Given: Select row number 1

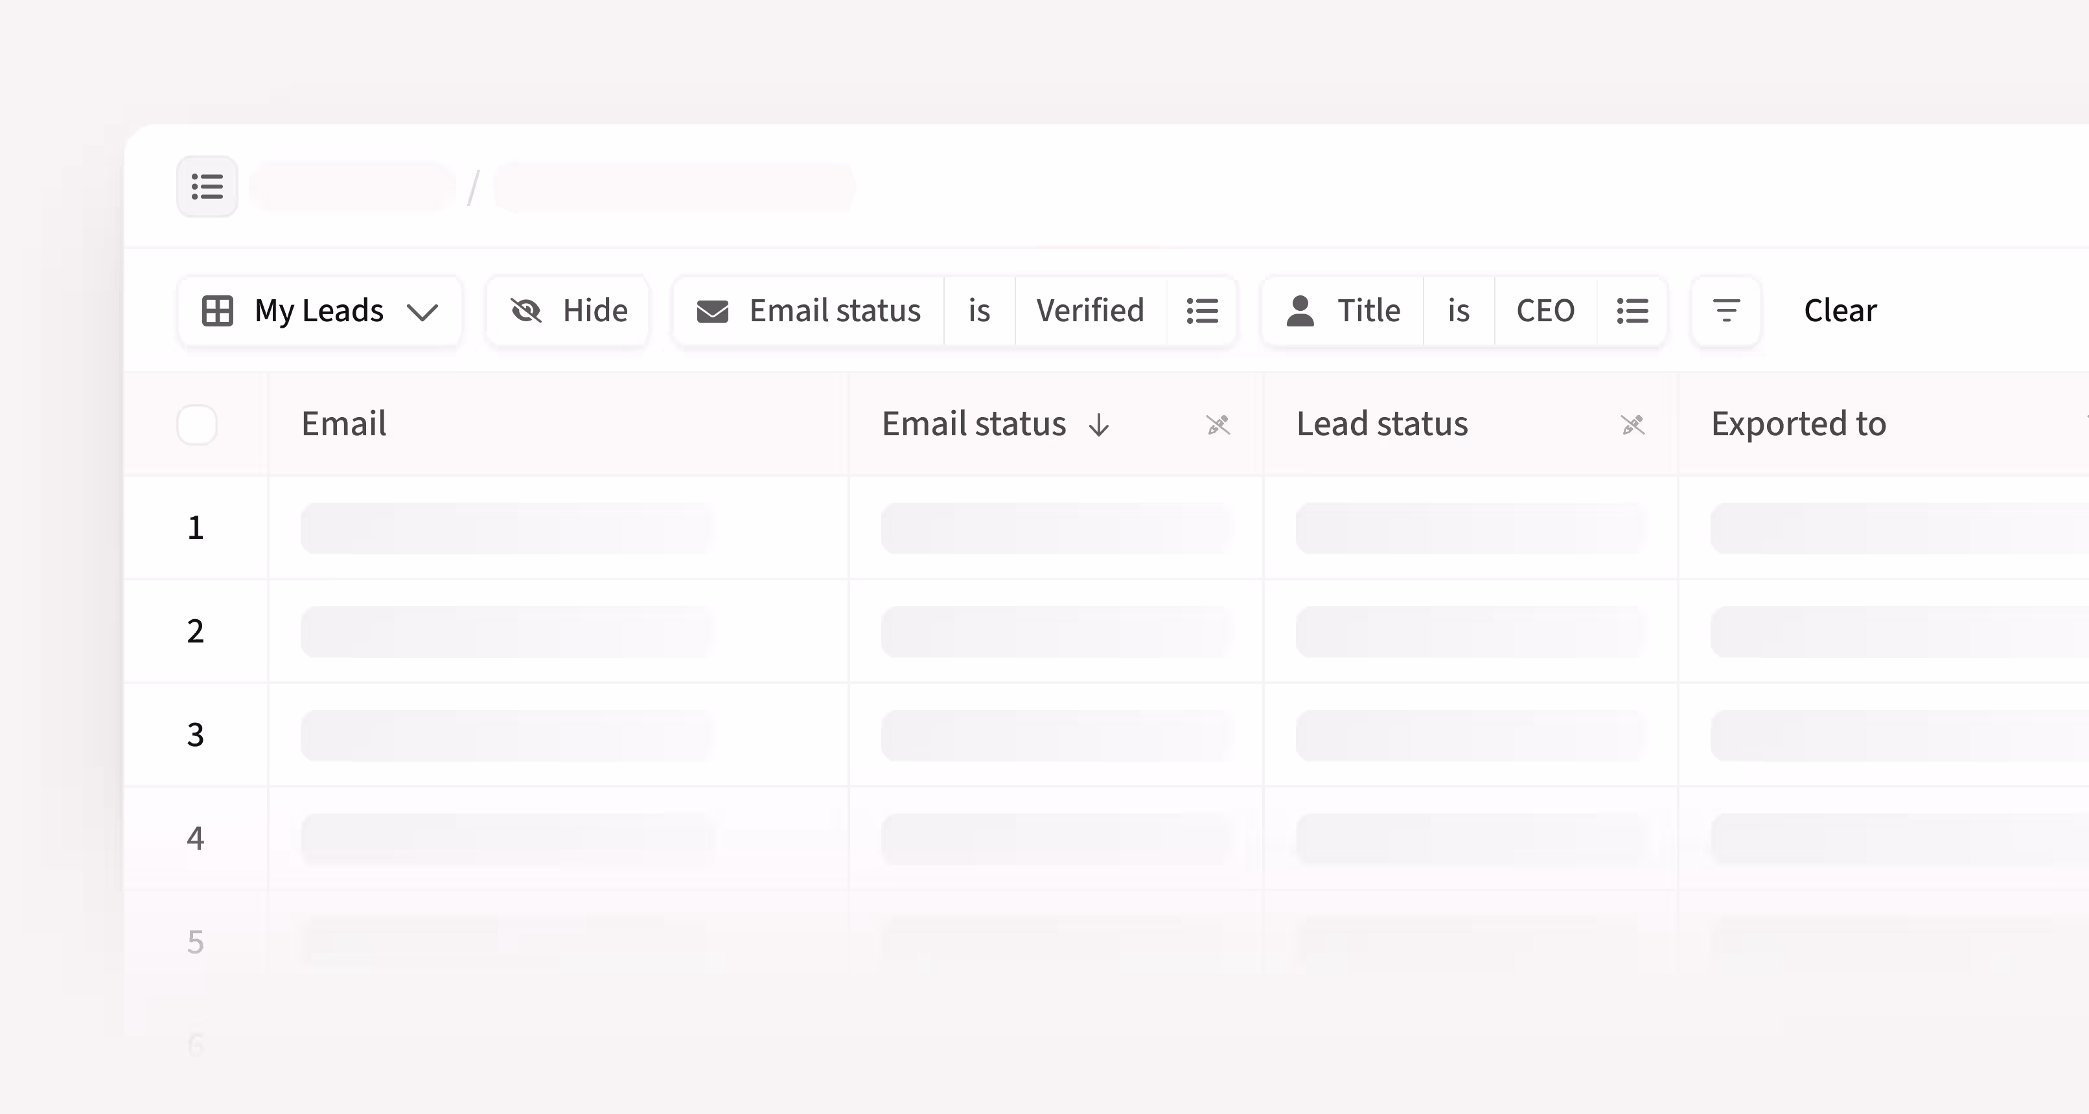Looking at the screenshot, I should point(196,528).
